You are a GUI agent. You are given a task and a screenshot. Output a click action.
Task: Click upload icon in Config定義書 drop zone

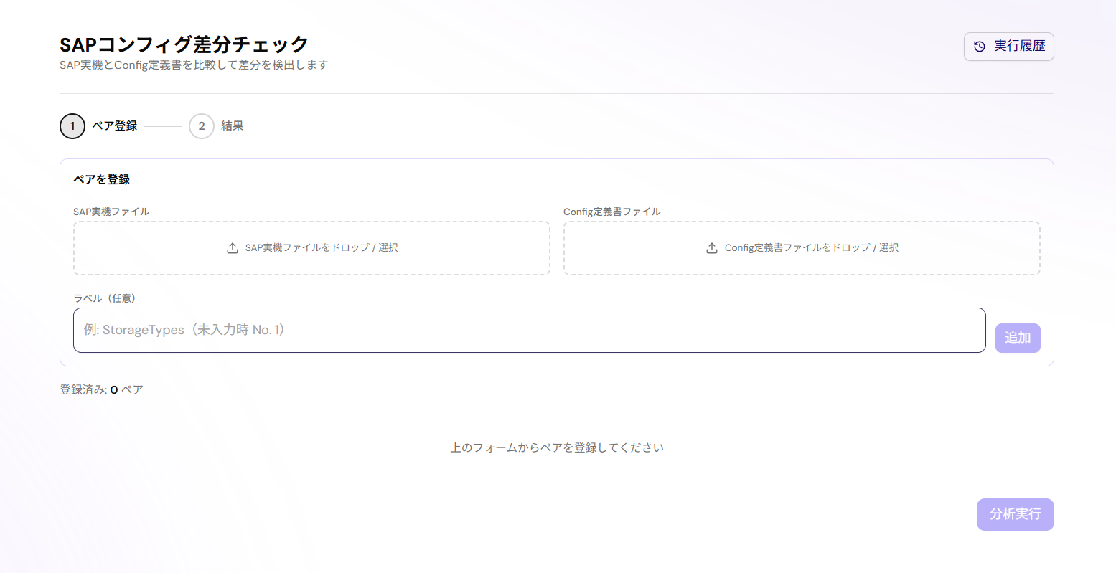[x=712, y=248]
